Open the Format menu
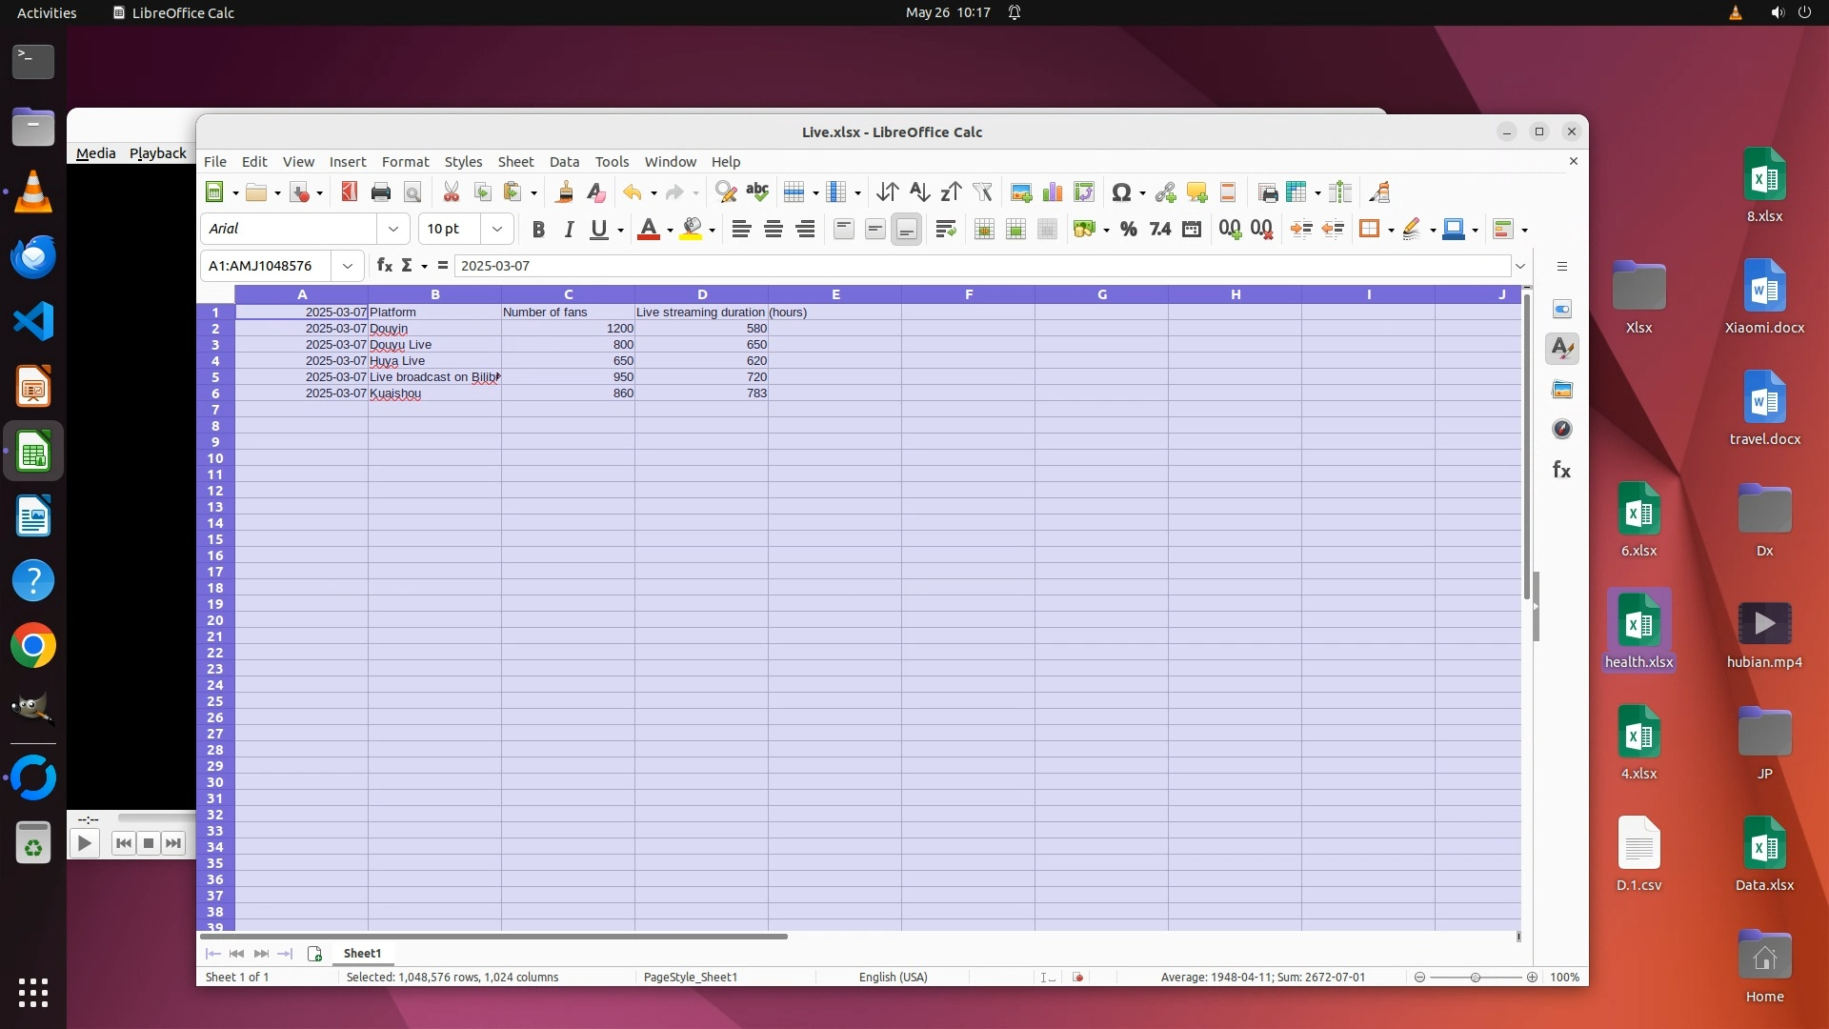The height and width of the screenshot is (1029, 1829). (405, 162)
